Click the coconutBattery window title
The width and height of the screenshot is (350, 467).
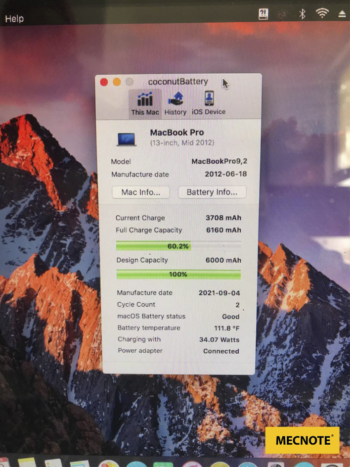pyautogui.click(x=178, y=82)
